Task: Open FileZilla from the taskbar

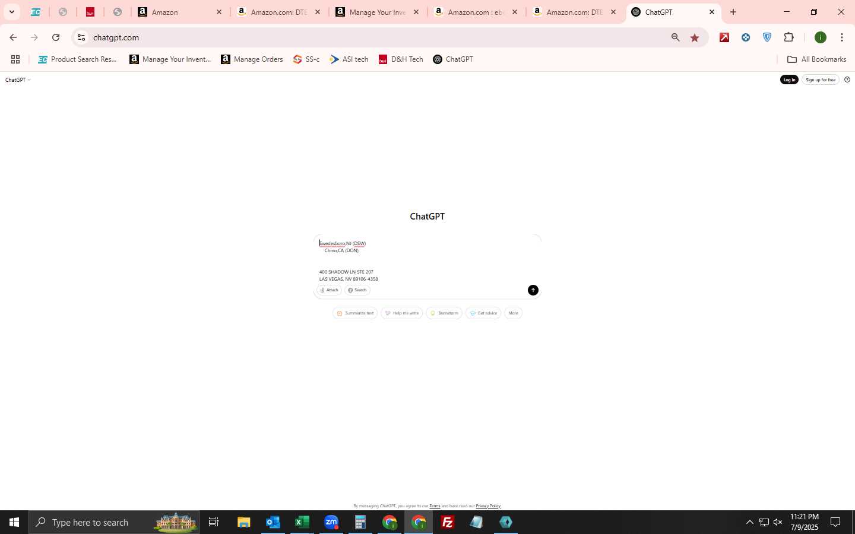Action: [448, 522]
